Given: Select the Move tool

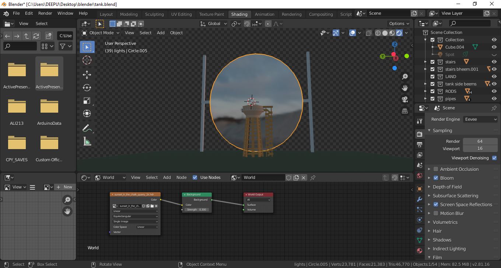Looking at the screenshot, I should click(87, 75).
